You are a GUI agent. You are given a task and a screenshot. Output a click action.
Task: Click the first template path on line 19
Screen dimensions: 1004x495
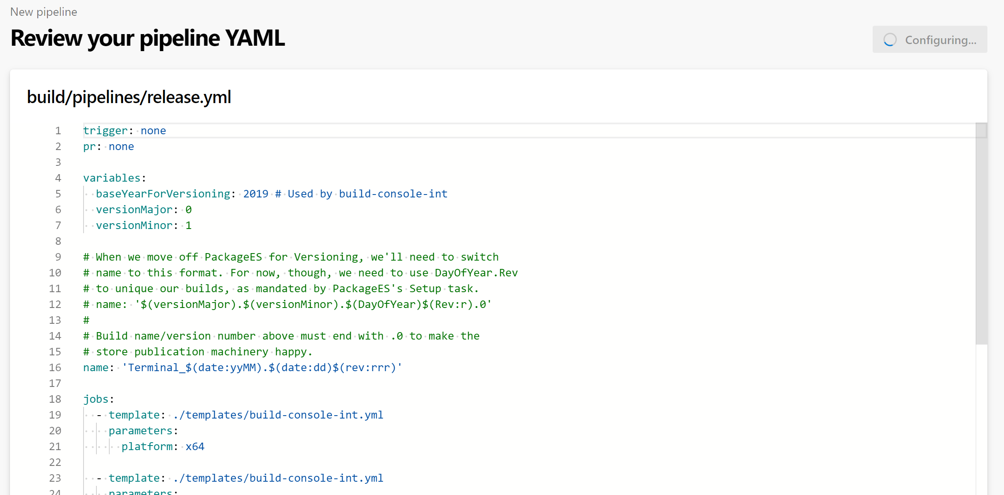point(278,415)
